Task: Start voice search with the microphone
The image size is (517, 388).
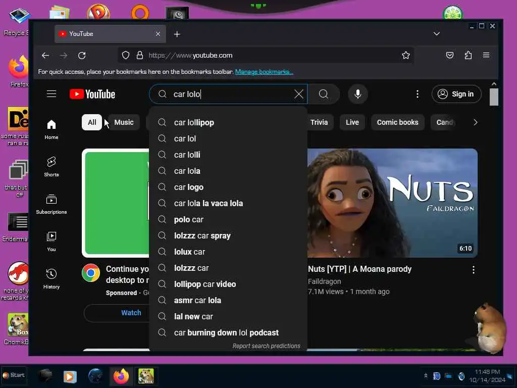Action: (x=357, y=94)
